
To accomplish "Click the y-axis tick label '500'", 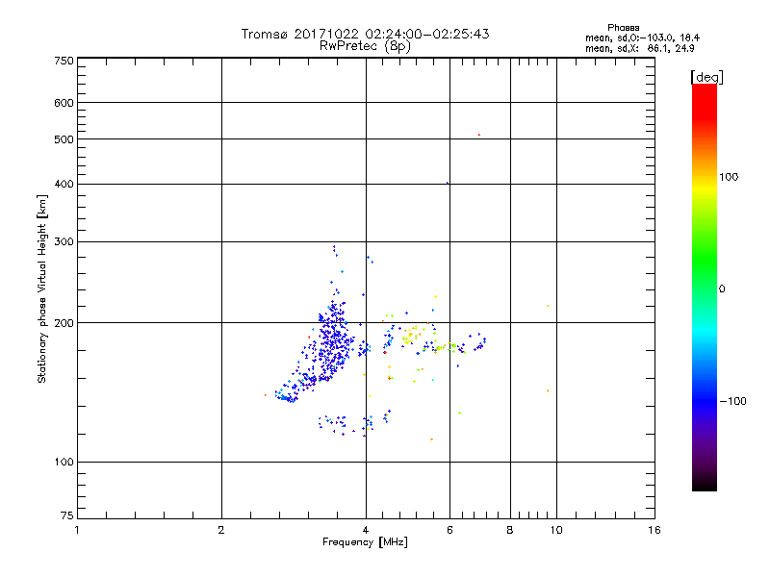I will (x=64, y=139).
